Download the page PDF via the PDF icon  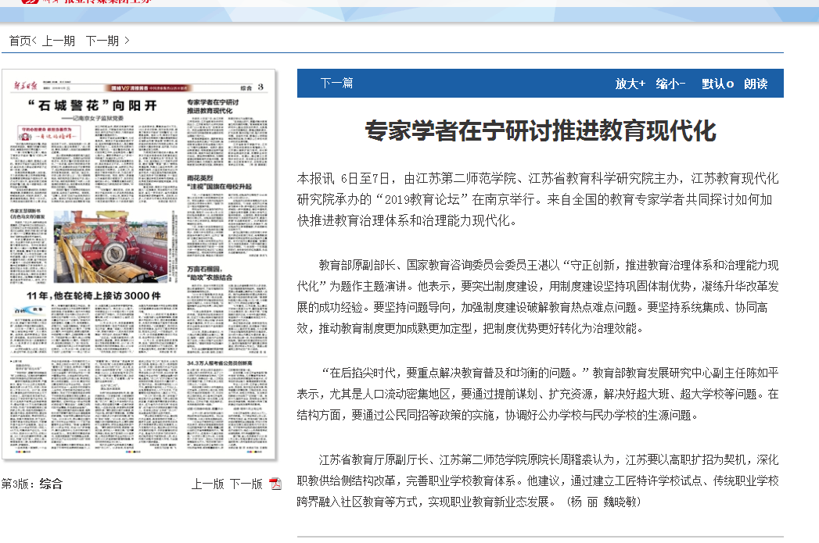click(x=275, y=484)
